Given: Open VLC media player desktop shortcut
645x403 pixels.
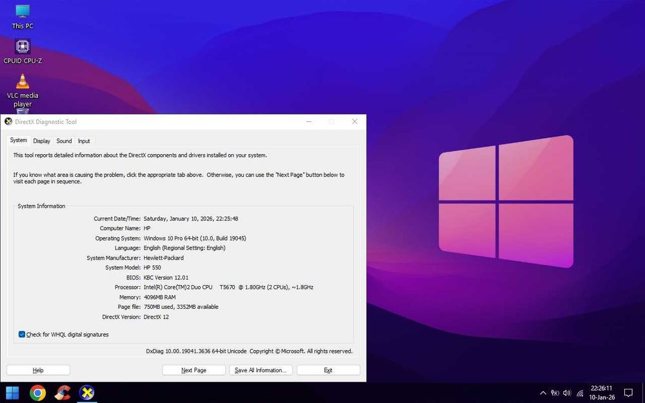Looking at the screenshot, I should coord(23,91).
